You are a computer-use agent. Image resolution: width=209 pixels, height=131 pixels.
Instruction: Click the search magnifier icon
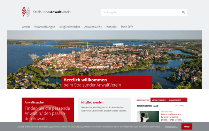pos(184,12)
